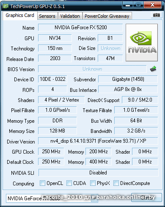The image size is (165, 207).
Task: Click the GPU field showing NV34
Action: (x=55, y=38)
